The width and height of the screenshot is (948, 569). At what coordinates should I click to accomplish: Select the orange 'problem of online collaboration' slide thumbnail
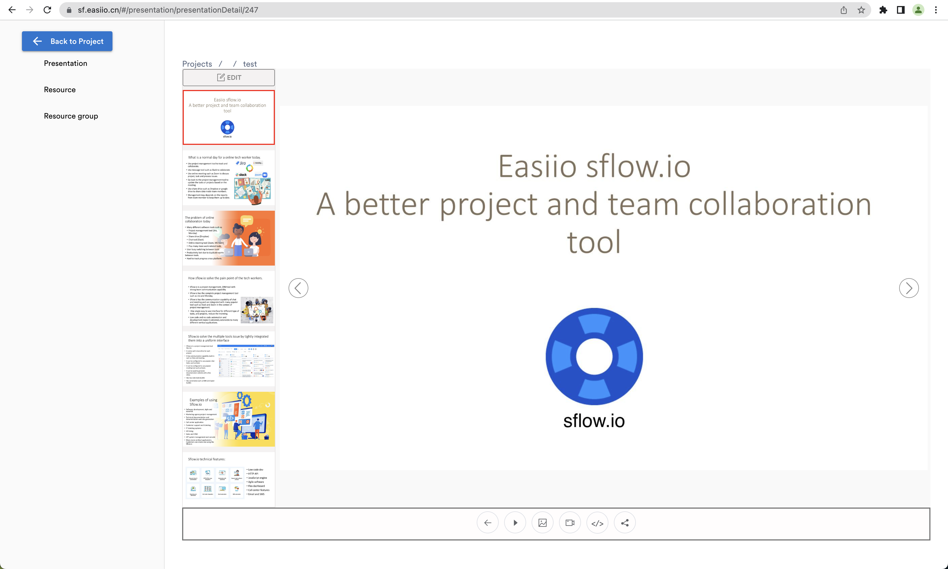pos(229,238)
